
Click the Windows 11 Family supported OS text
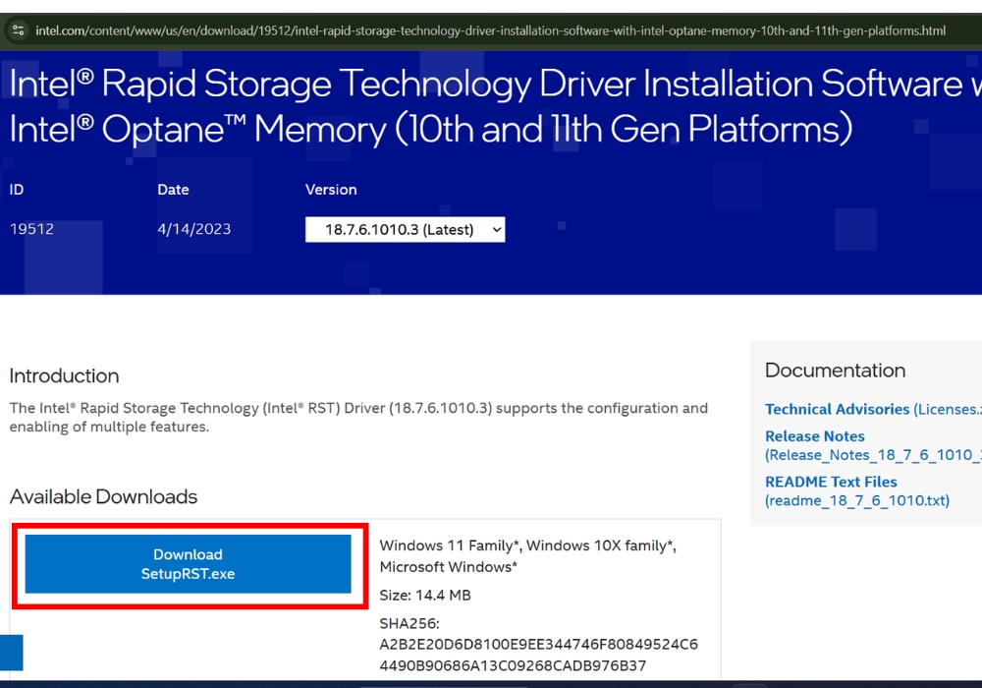pos(528,555)
